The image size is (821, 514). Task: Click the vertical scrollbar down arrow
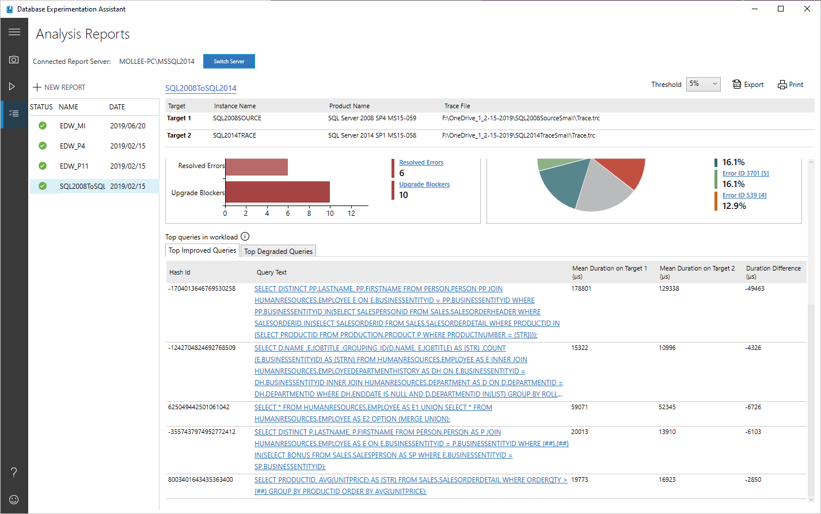point(811,500)
